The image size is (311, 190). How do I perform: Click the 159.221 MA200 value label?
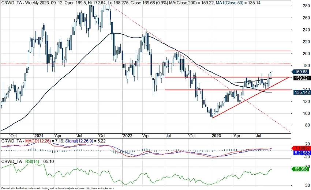coord(302,78)
